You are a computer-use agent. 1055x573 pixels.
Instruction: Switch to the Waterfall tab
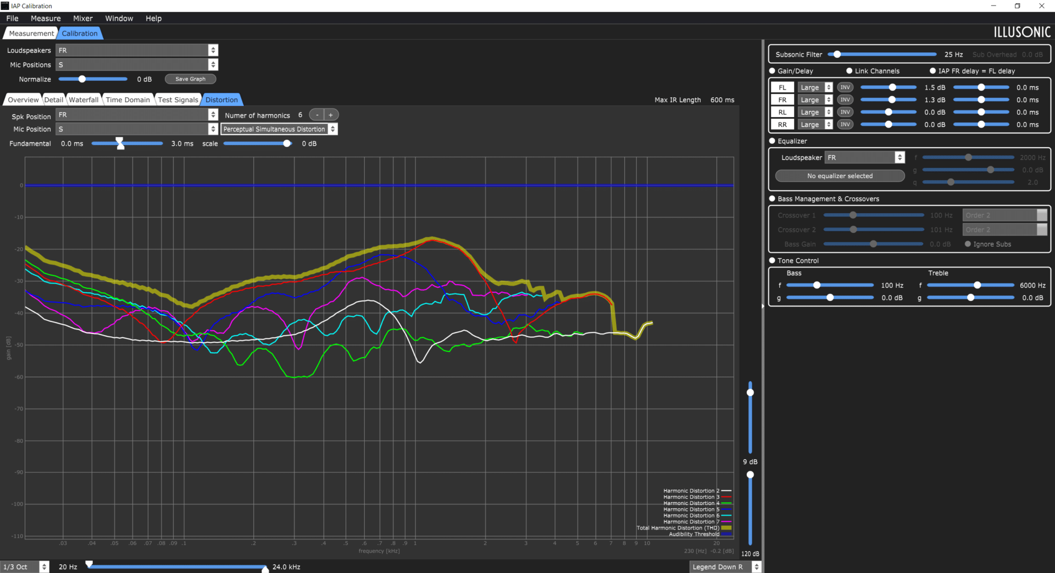point(84,100)
